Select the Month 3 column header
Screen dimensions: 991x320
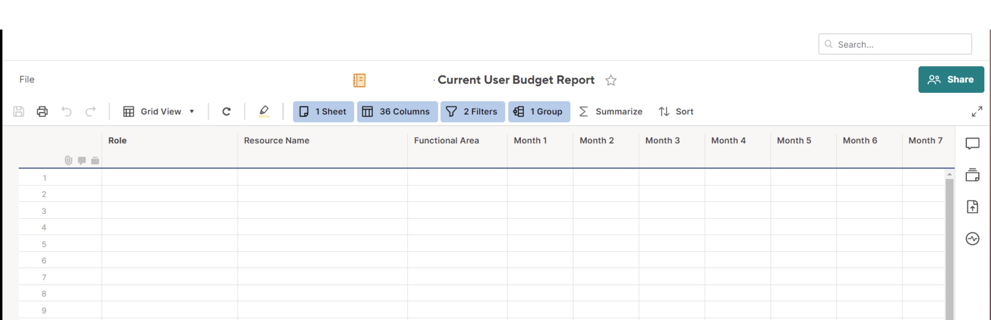point(672,150)
